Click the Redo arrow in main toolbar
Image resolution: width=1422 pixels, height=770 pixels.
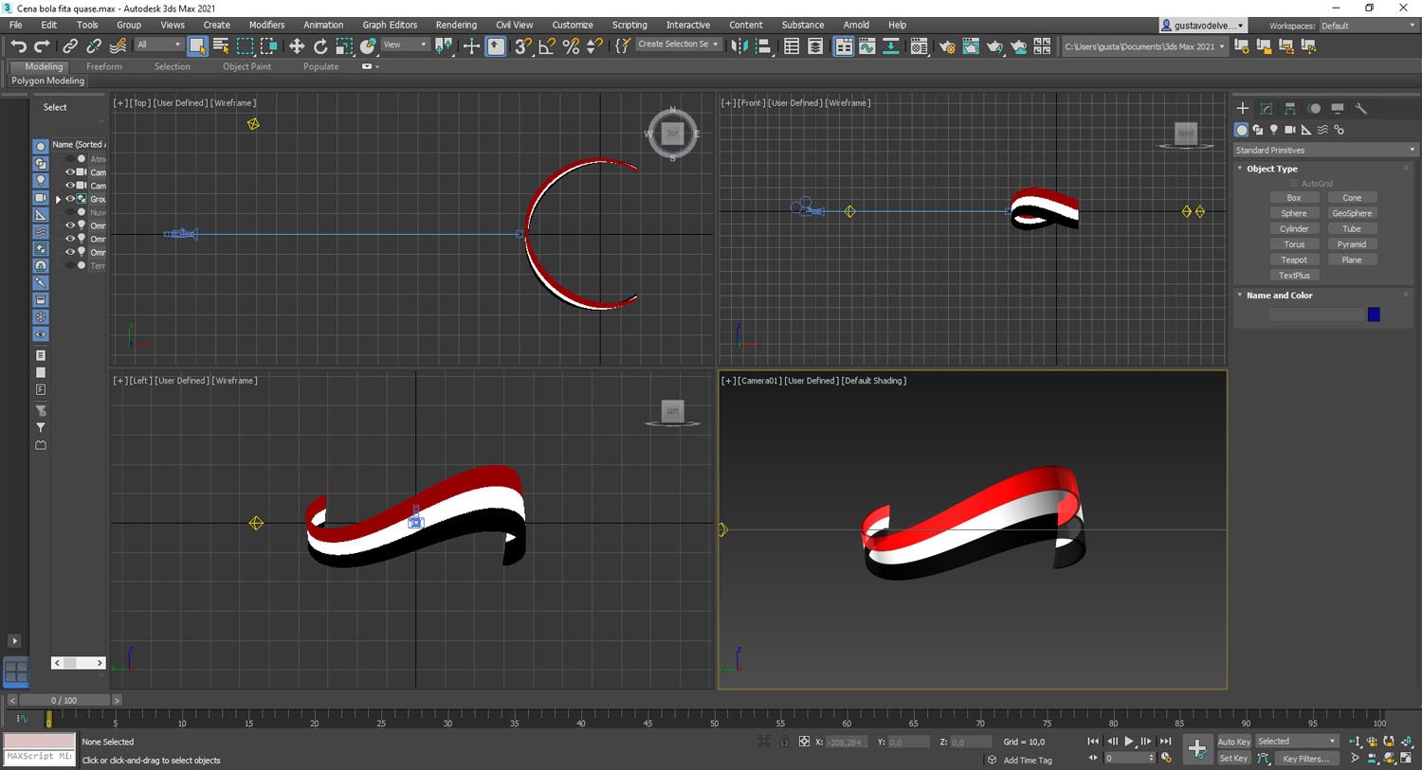[42, 45]
